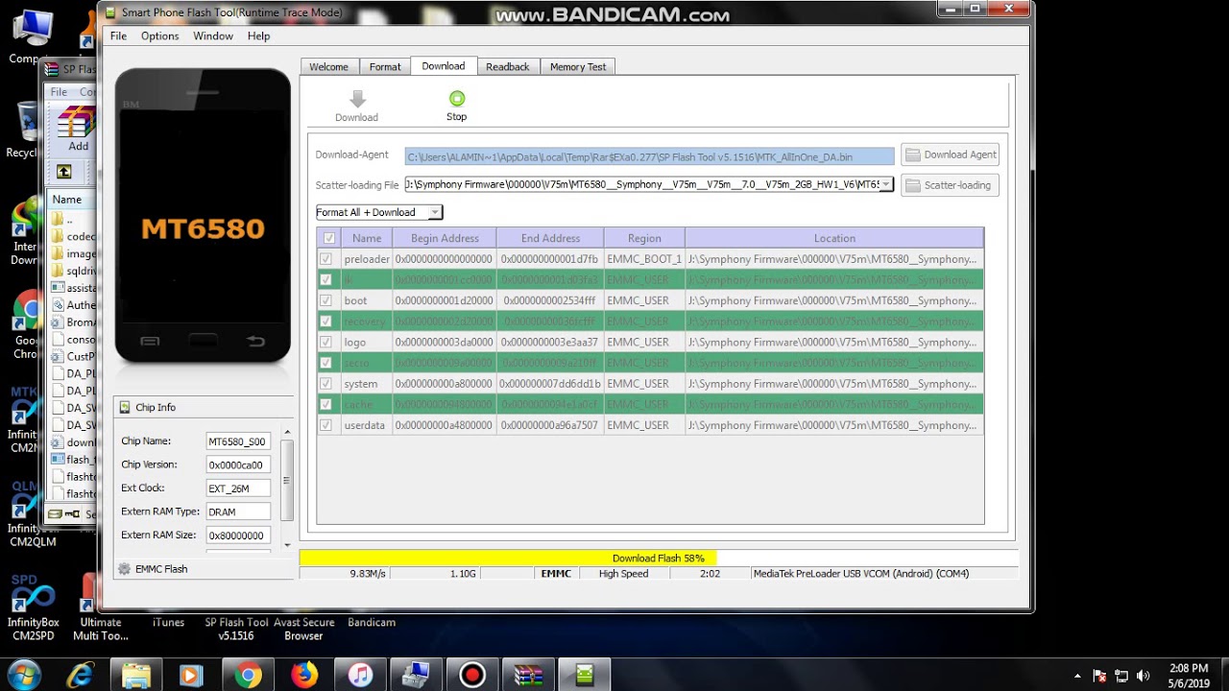Click the EMMC_BOOT_1 region cell
The width and height of the screenshot is (1229, 691).
click(x=644, y=259)
